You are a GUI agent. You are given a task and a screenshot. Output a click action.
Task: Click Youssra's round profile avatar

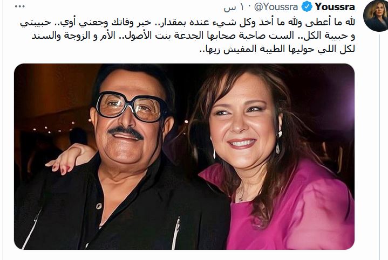[375, 16]
